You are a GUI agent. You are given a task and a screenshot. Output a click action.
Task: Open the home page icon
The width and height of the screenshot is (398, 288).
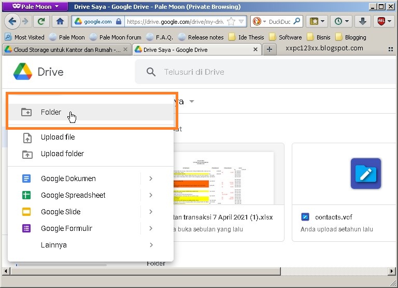pos(60,22)
